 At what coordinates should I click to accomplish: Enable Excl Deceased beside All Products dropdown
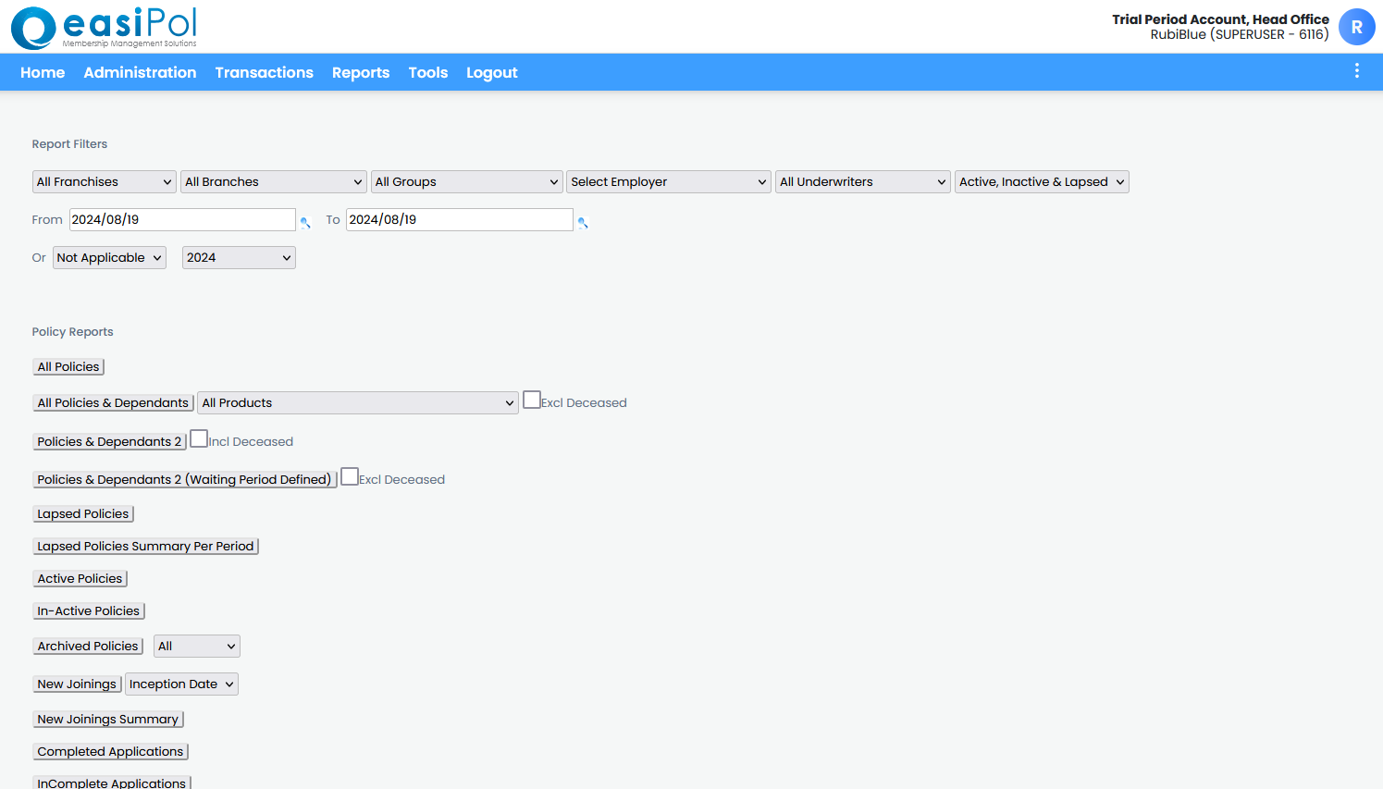click(x=532, y=399)
